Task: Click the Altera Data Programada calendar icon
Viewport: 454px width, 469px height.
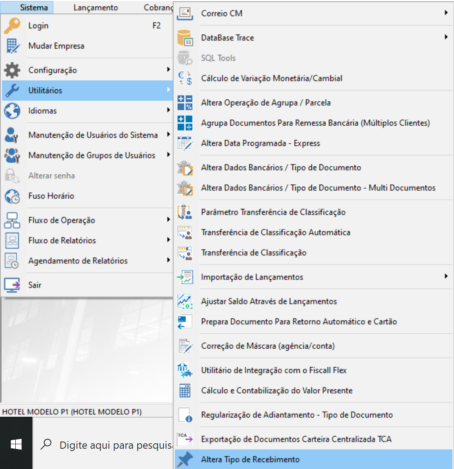Action: click(185, 143)
